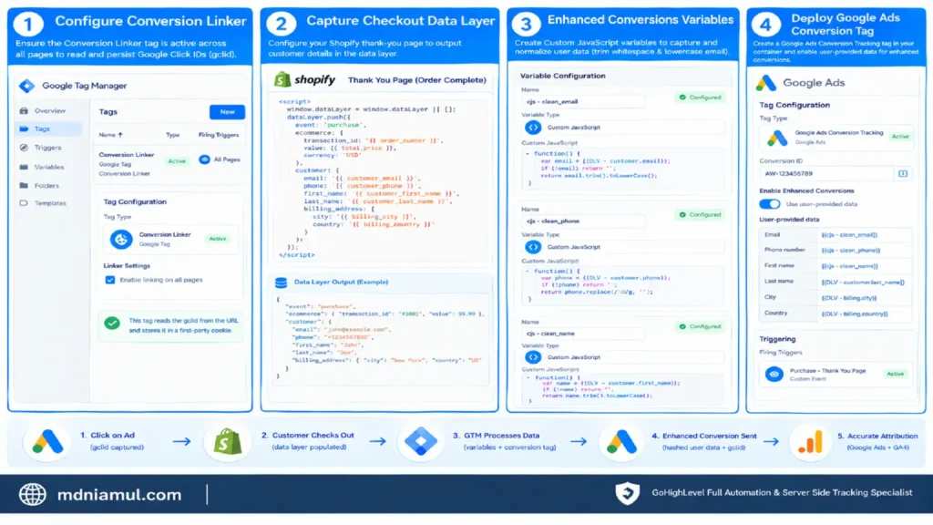Click the GTM icon beside GTM Processes Data
Image resolution: width=933 pixels, height=525 pixels.
[x=421, y=442]
